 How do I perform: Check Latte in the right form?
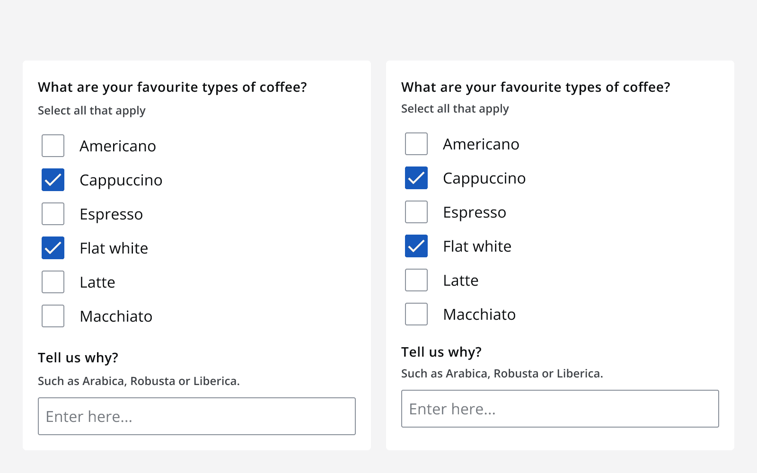click(416, 280)
